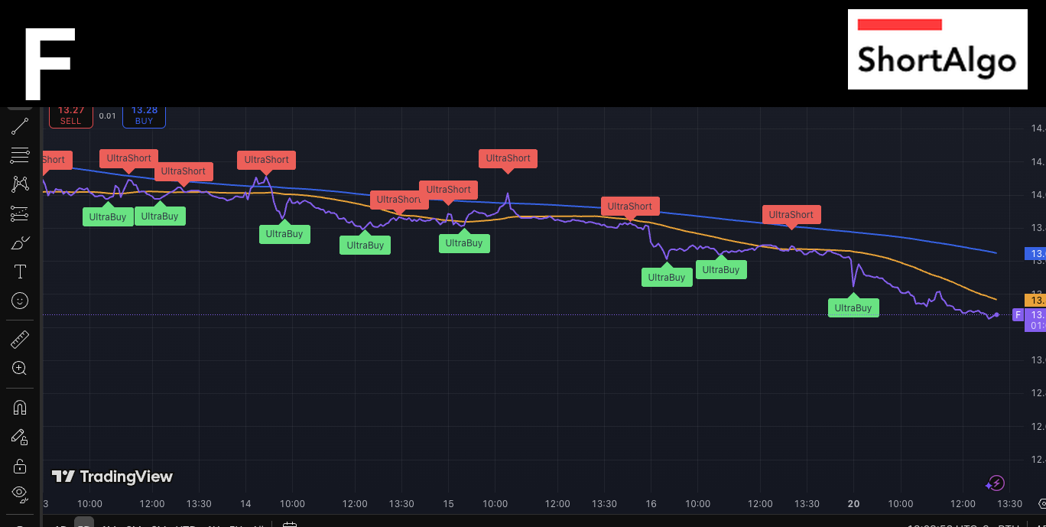Click the orange moving average price label
This screenshot has width=1046, height=527.
tap(1035, 301)
